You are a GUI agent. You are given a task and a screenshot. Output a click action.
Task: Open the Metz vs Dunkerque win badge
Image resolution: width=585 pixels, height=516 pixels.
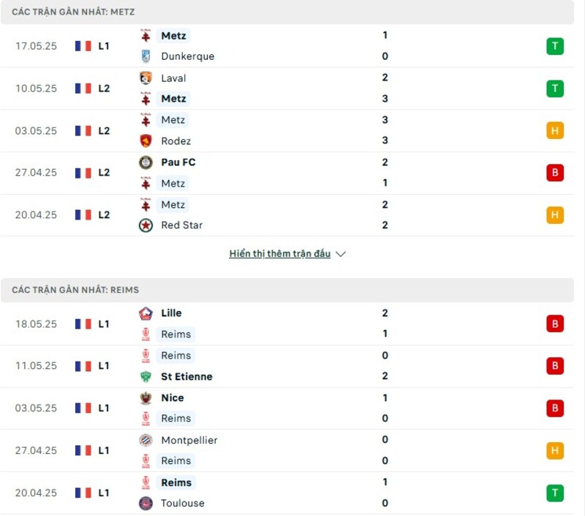pos(554,46)
